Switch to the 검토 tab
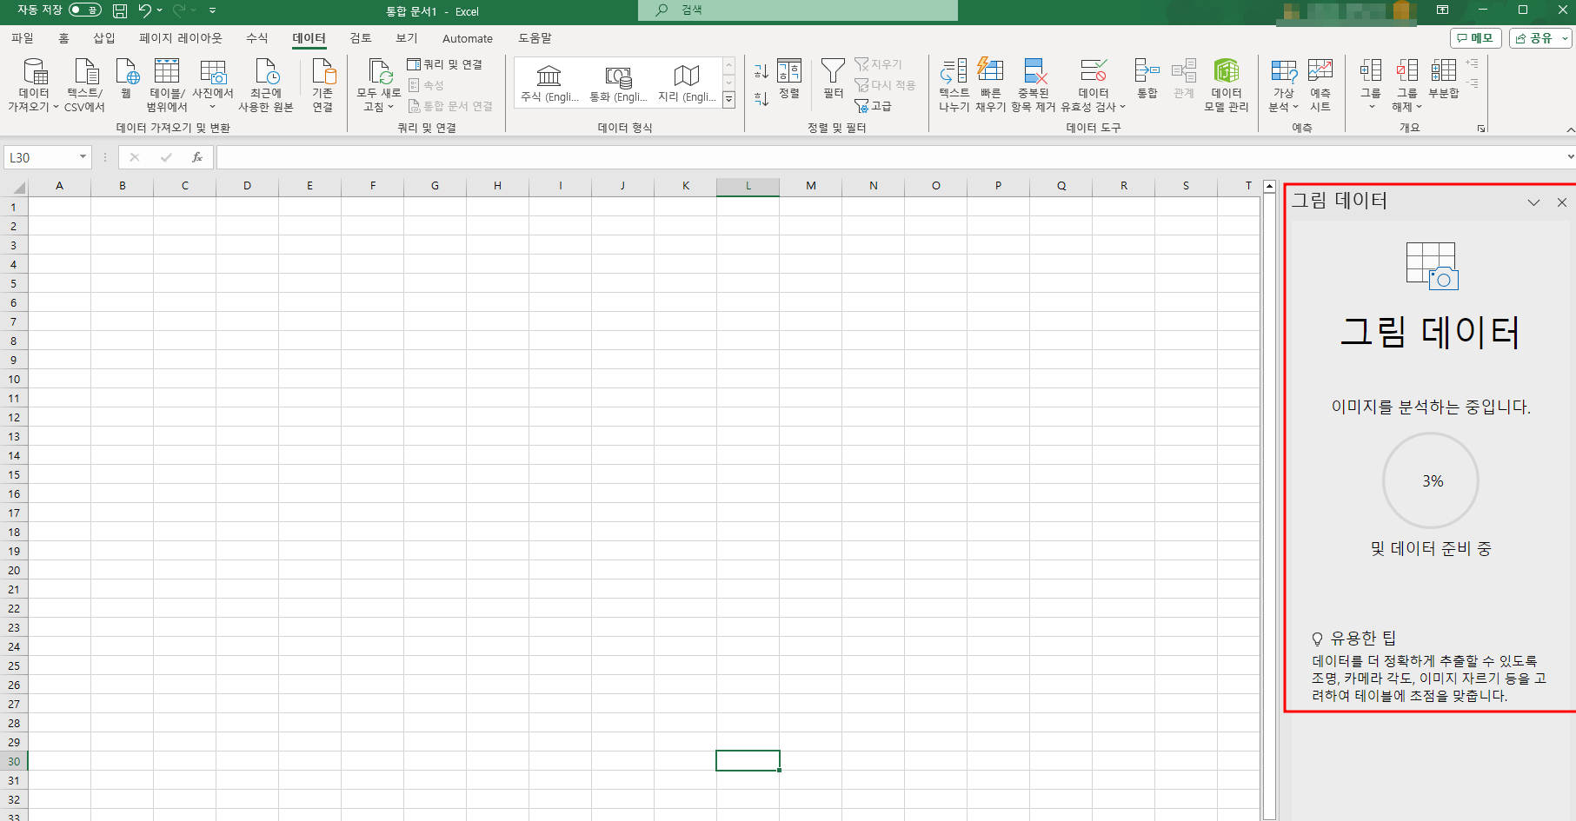1576x821 pixels. tap(361, 38)
